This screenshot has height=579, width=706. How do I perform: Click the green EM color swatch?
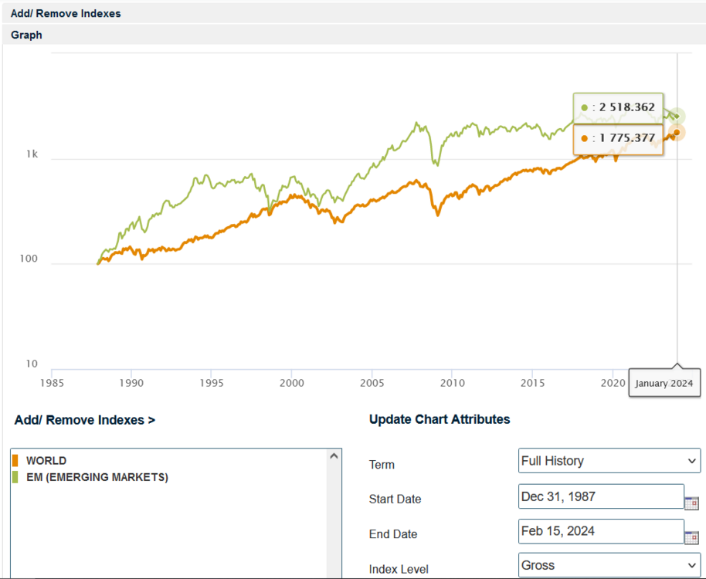pyautogui.click(x=15, y=477)
